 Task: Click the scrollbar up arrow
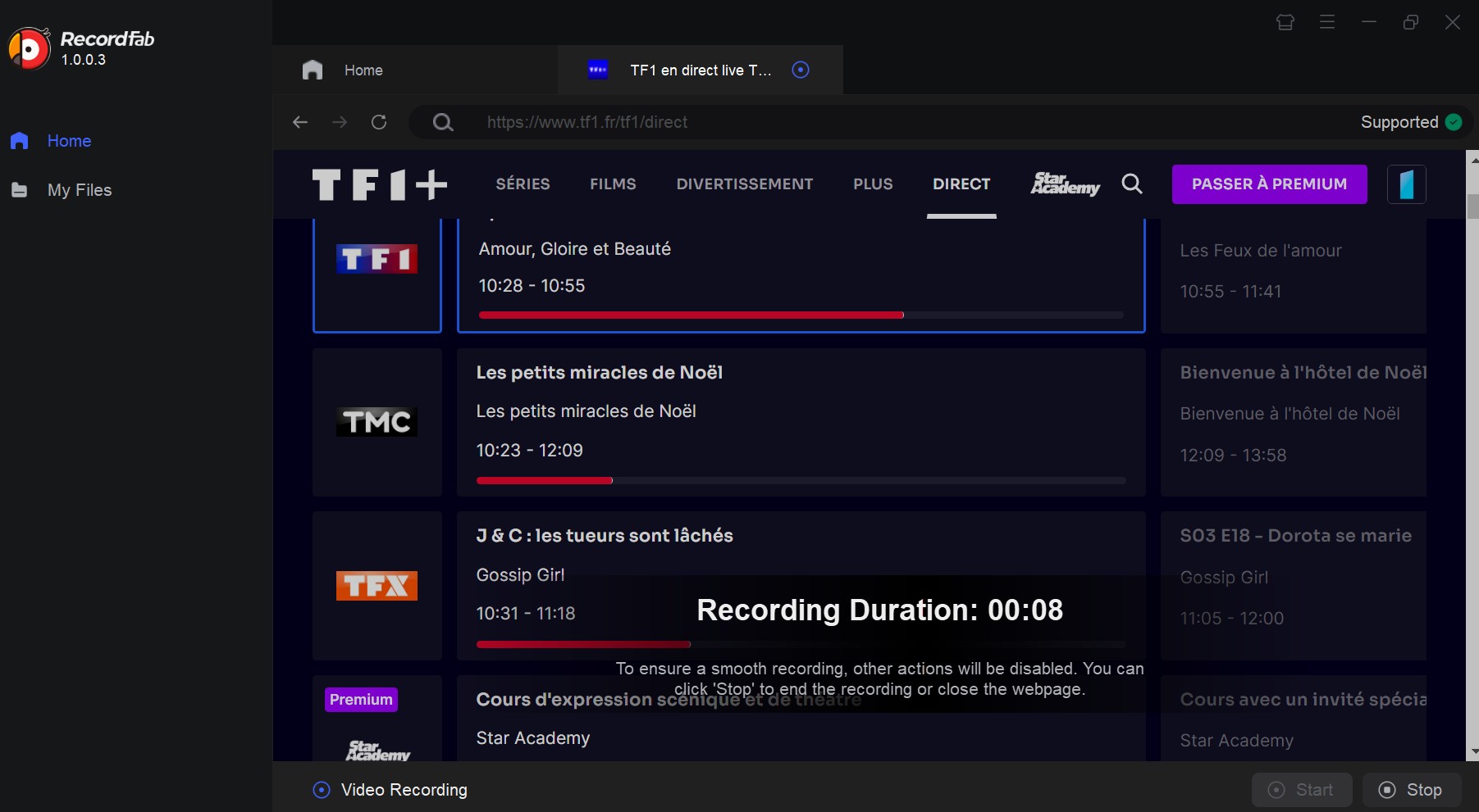coord(1472,161)
